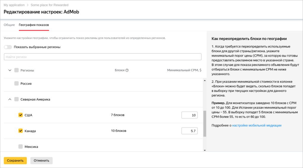Select the География показов tab

point(34,25)
